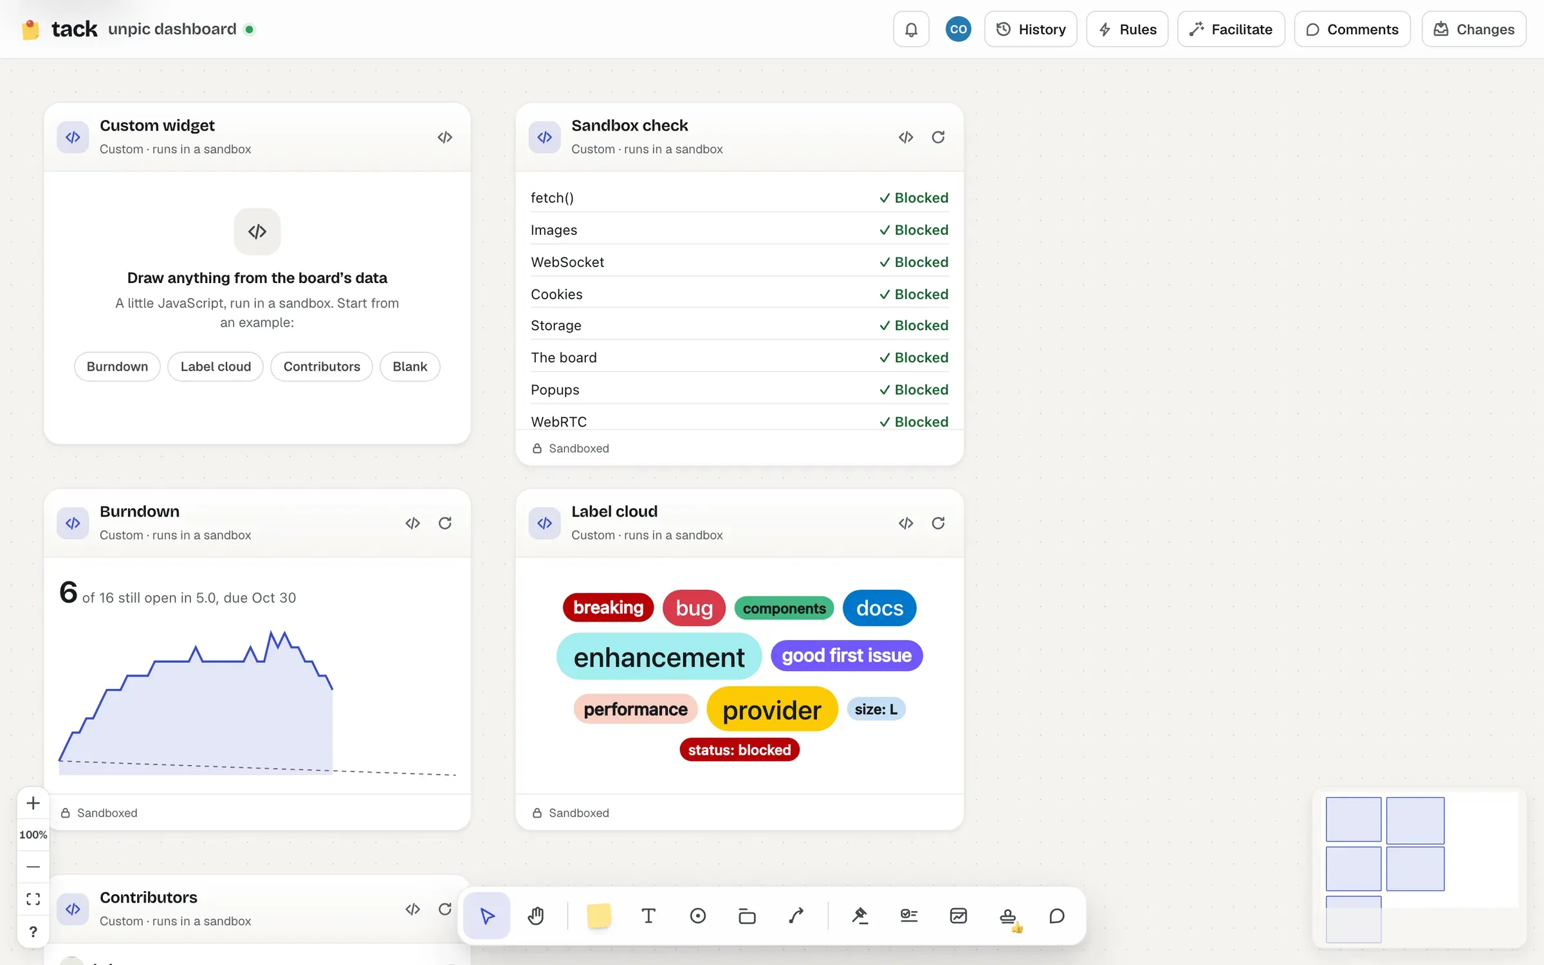Choose the Blank example chip
The image size is (1544, 965).
pos(410,367)
